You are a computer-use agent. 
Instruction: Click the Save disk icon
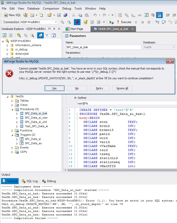pos(59,15)
